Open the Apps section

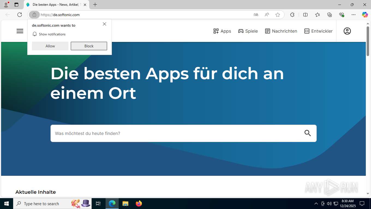pyautogui.click(x=222, y=31)
